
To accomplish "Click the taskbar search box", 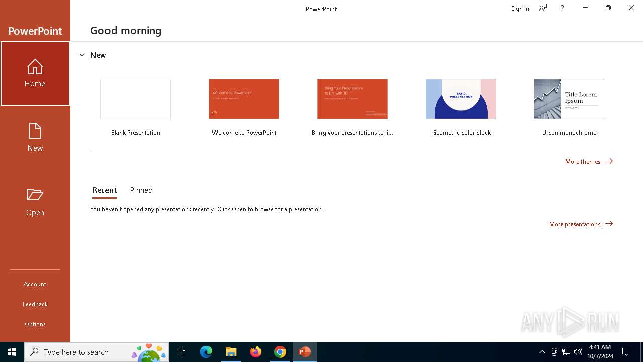I will tap(96, 352).
